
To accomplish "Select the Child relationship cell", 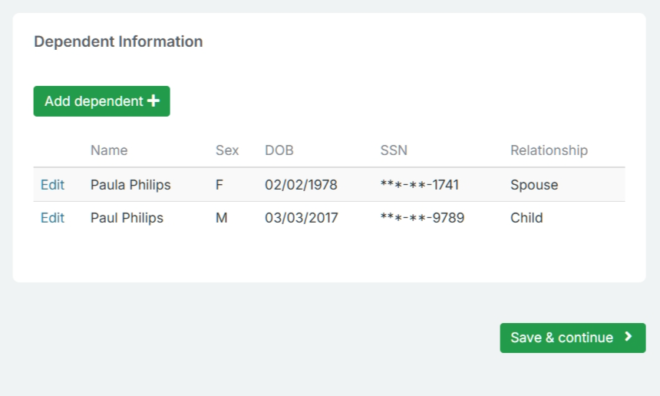I will (526, 218).
